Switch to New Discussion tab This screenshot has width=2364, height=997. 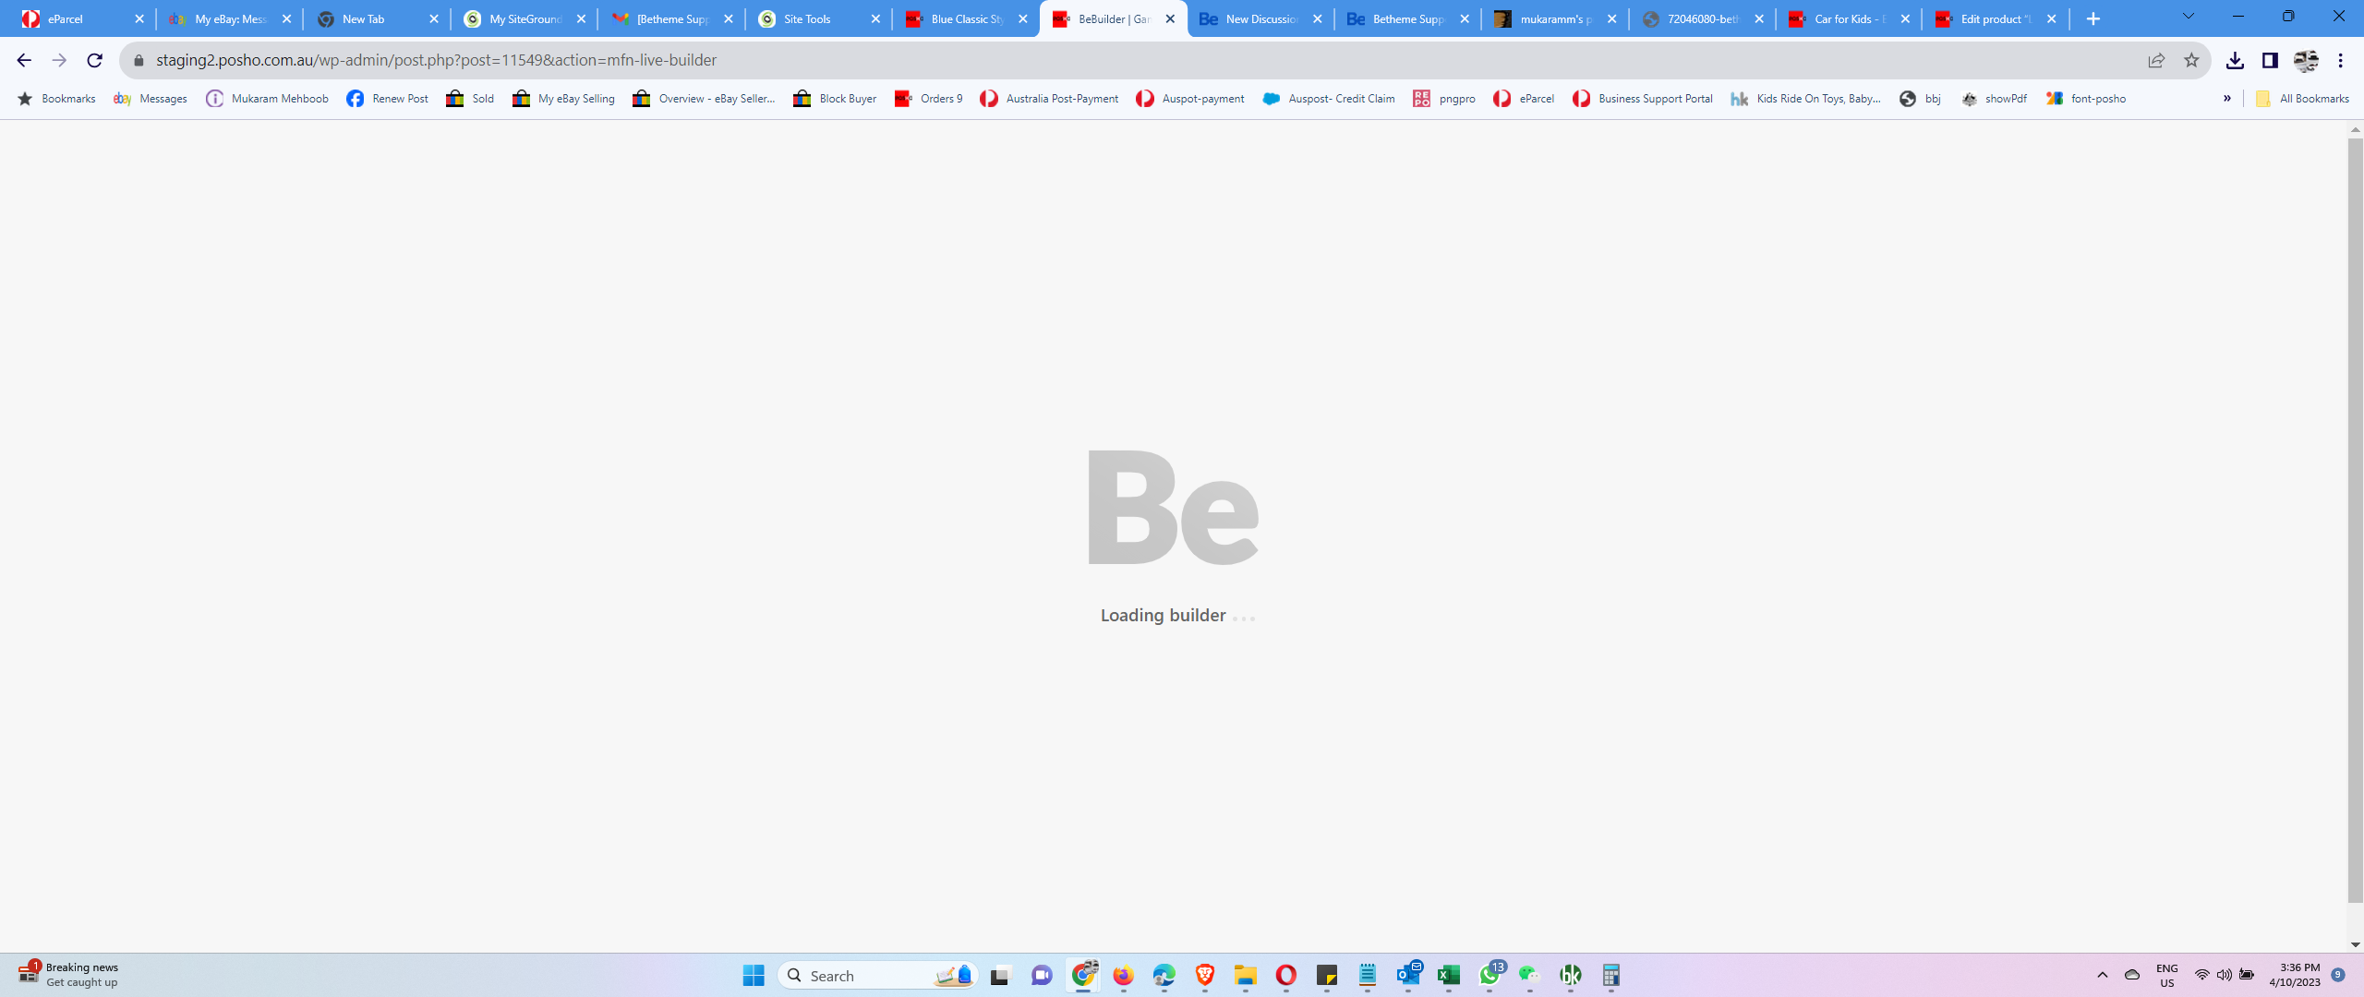(1258, 18)
